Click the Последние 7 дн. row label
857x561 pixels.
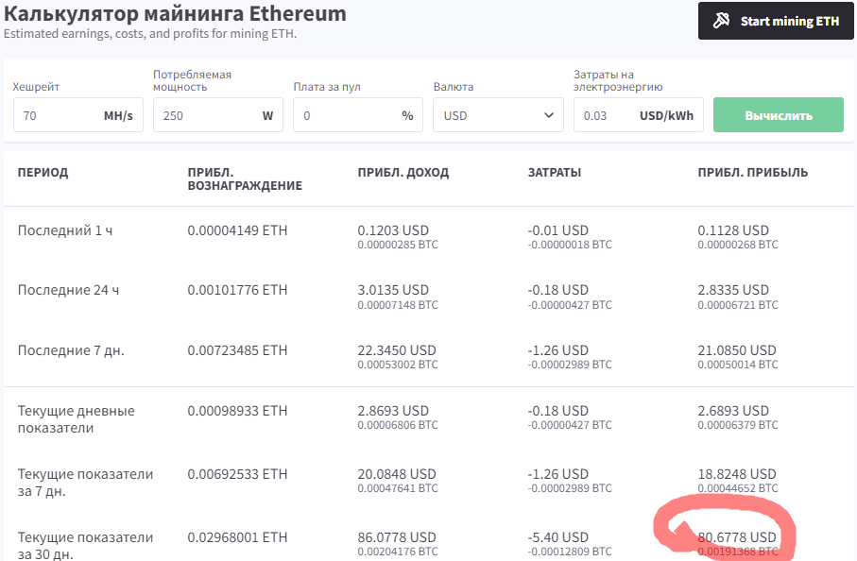71,350
